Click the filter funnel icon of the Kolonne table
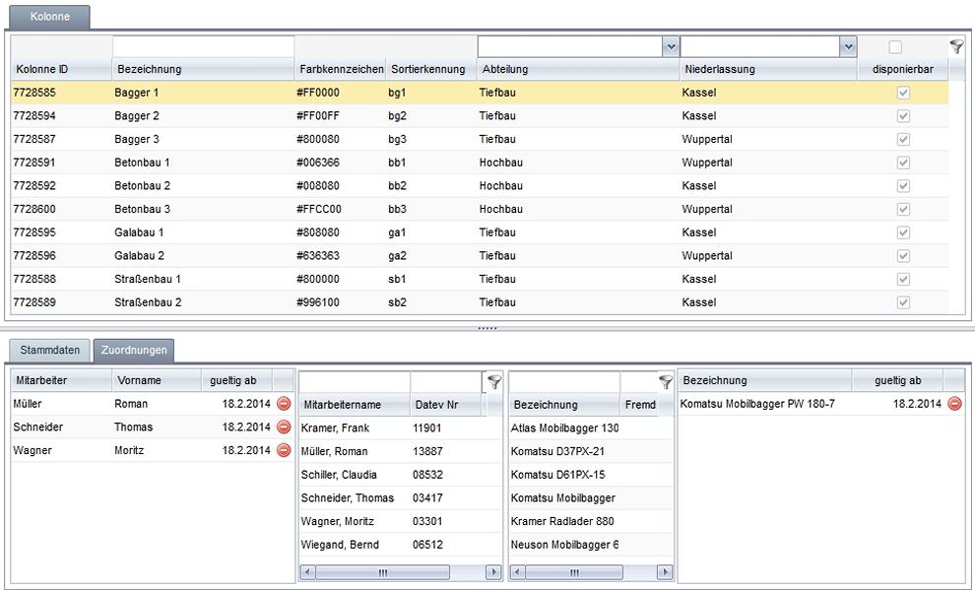The image size is (975, 591). [x=956, y=46]
